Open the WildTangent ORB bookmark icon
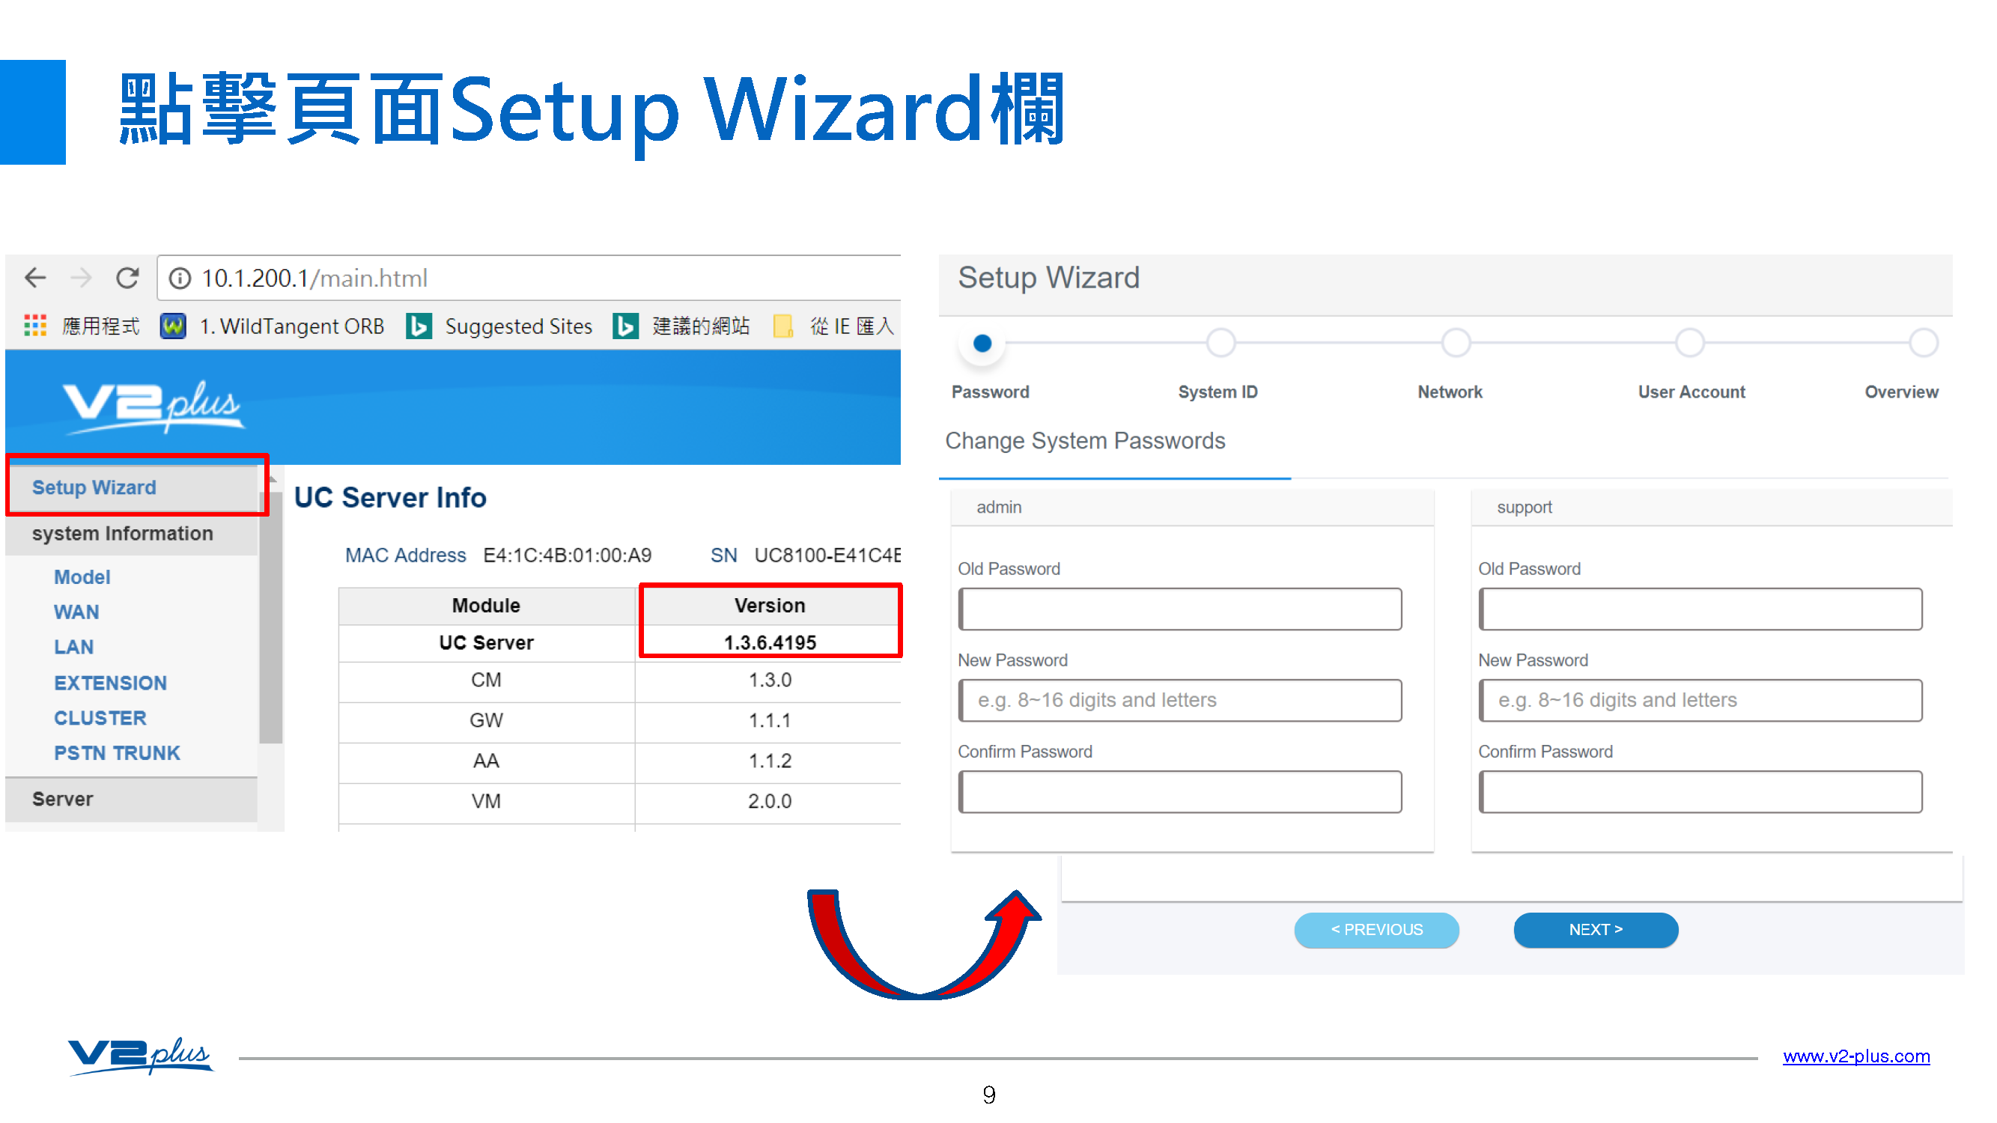 (x=173, y=326)
